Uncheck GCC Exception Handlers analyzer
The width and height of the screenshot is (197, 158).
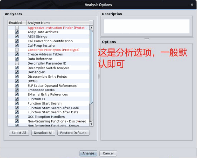17,117
